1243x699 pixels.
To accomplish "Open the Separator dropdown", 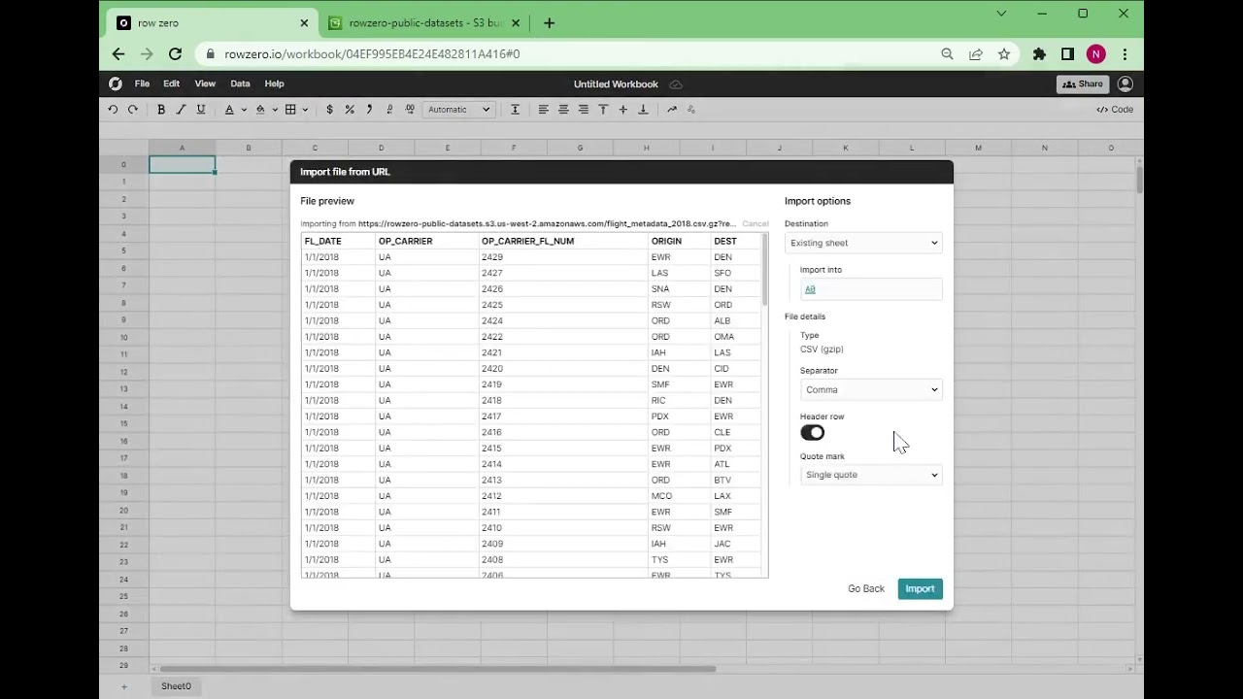I will [x=871, y=389].
